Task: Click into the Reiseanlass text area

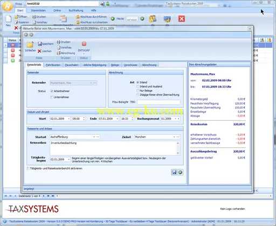Action: (x=113, y=148)
